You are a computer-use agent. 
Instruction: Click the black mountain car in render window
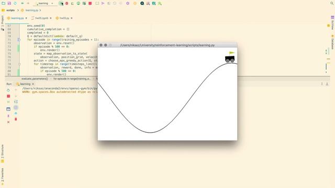click(x=230, y=59)
